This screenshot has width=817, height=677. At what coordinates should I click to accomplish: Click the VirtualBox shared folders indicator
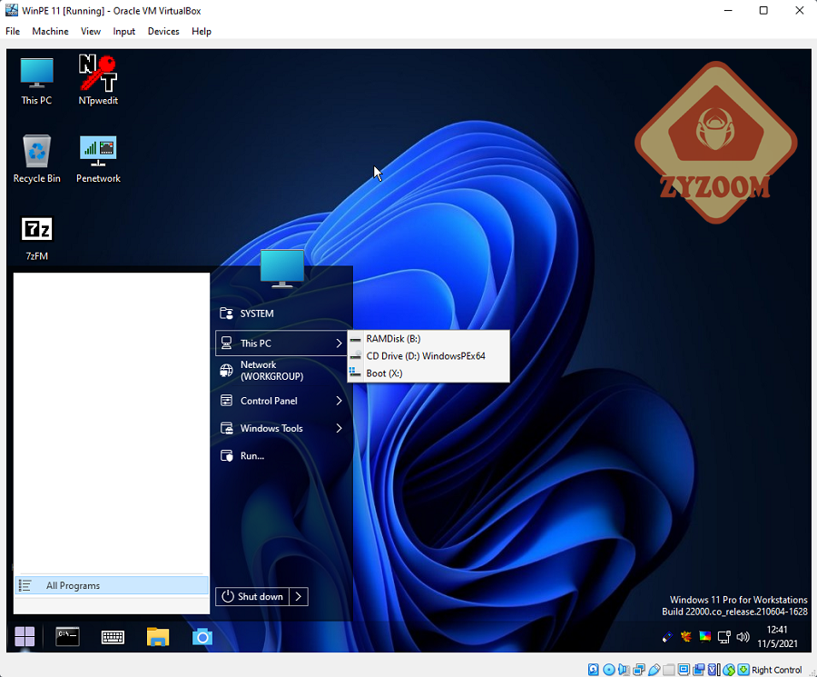(x=669, y=670)
